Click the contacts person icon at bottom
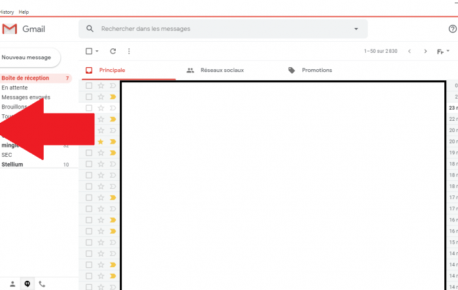This screenshot has width=458, height=290. click(12, 284)
